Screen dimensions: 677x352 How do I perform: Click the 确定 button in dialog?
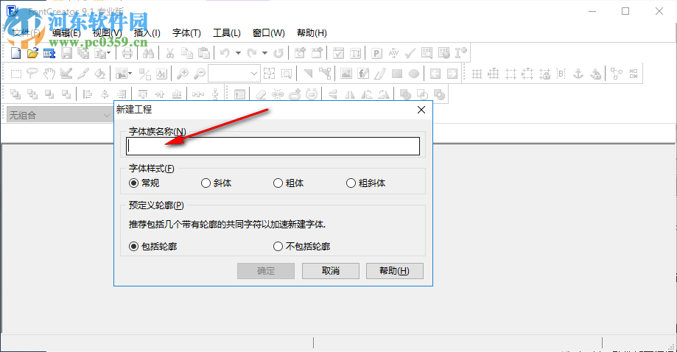pos(266,271)
